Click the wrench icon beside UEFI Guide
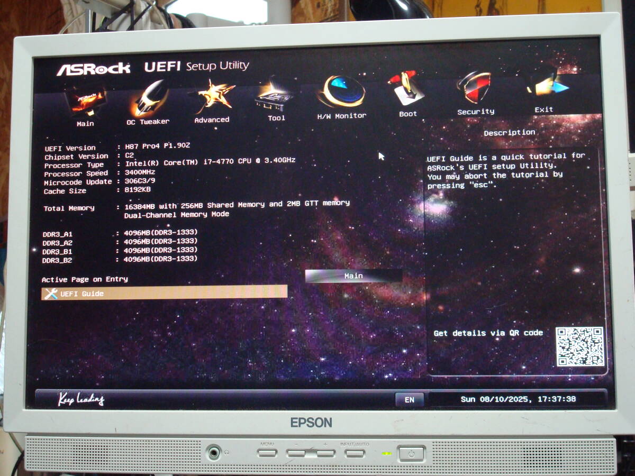 pyautogui.click(x=51, y=294)
